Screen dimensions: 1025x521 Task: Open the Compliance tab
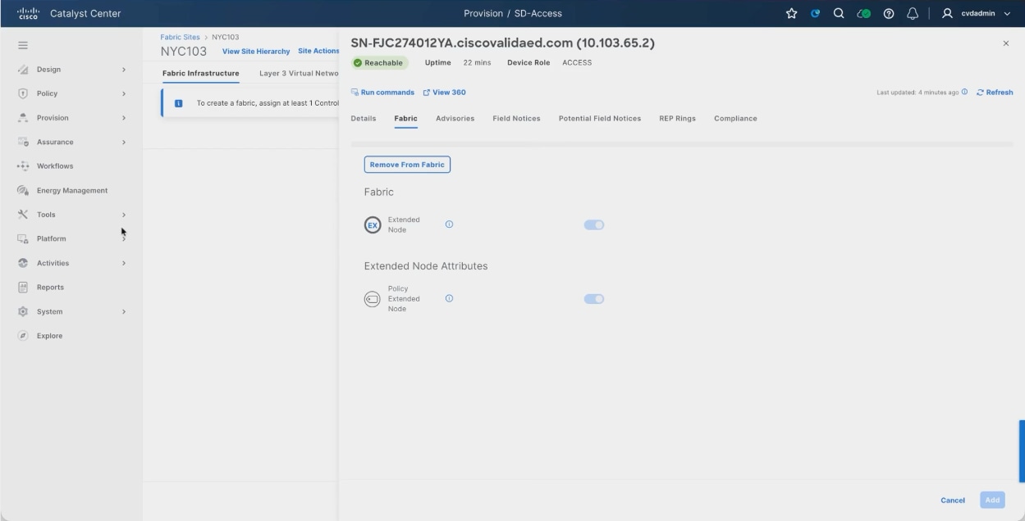735,119
